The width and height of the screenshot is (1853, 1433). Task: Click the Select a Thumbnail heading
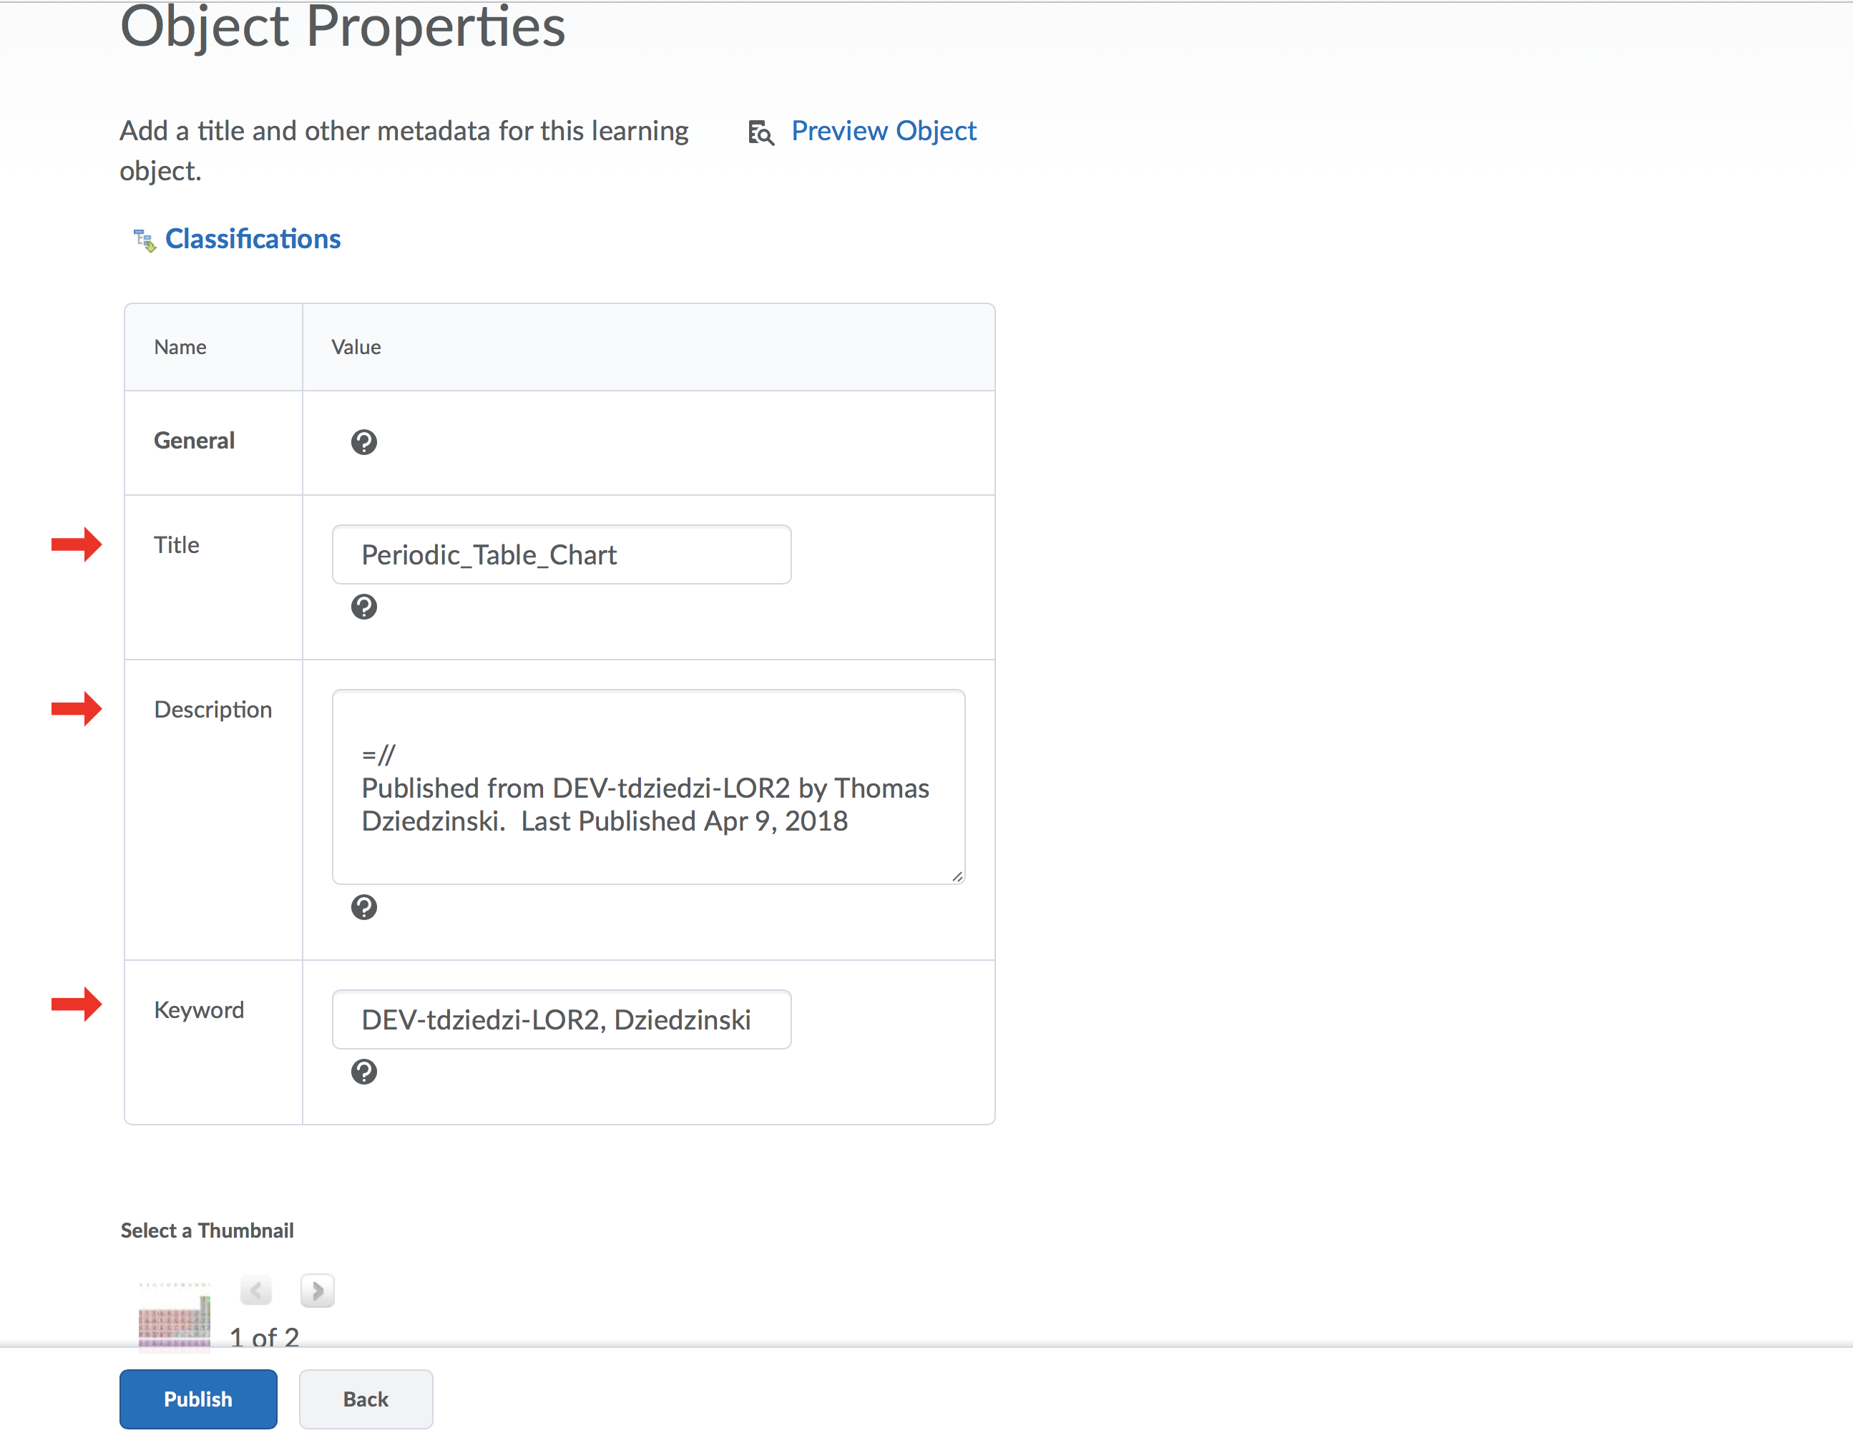207,1231
